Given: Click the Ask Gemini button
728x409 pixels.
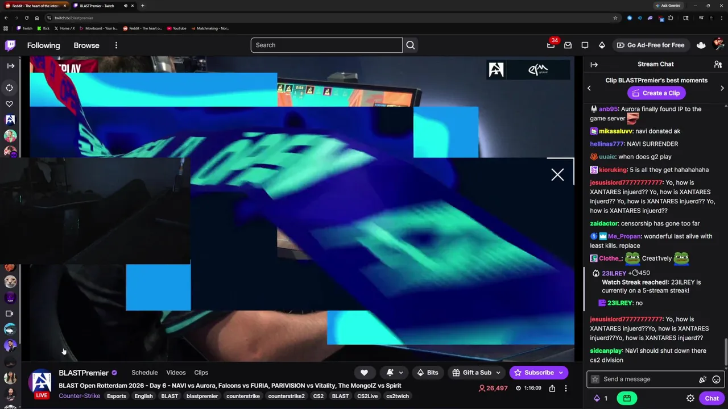Looking at the screenshot, I should click(x=668, y=6).
